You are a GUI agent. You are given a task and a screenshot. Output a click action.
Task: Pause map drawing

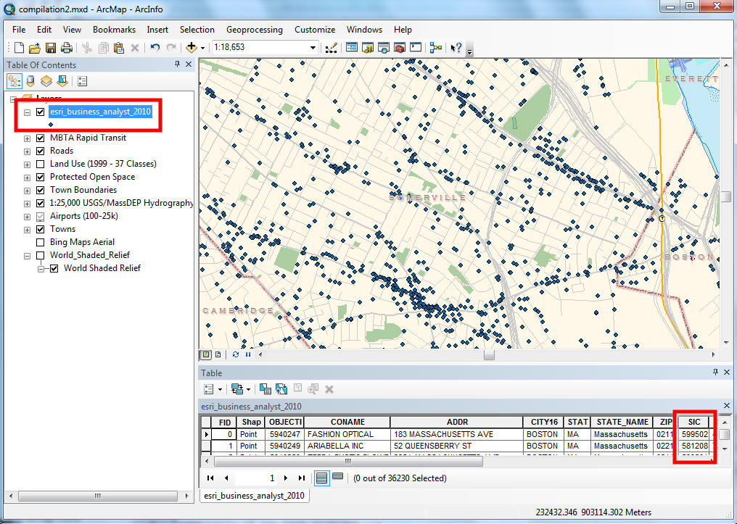[x=247, y=354]
